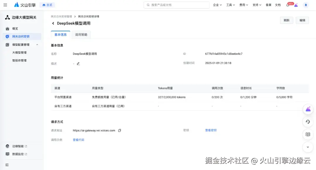The image size is (316, 170).
Task: Click the 0/5,000 字符 cell
Action: [x=284, y=97]
